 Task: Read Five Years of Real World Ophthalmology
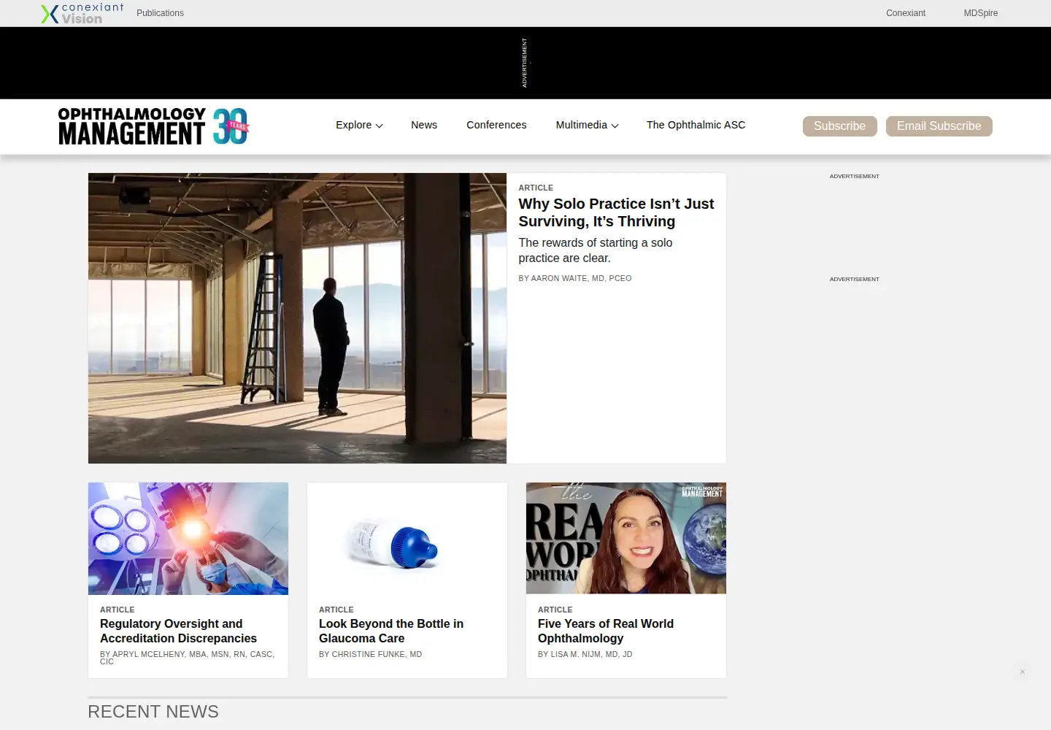coord(606,631)
